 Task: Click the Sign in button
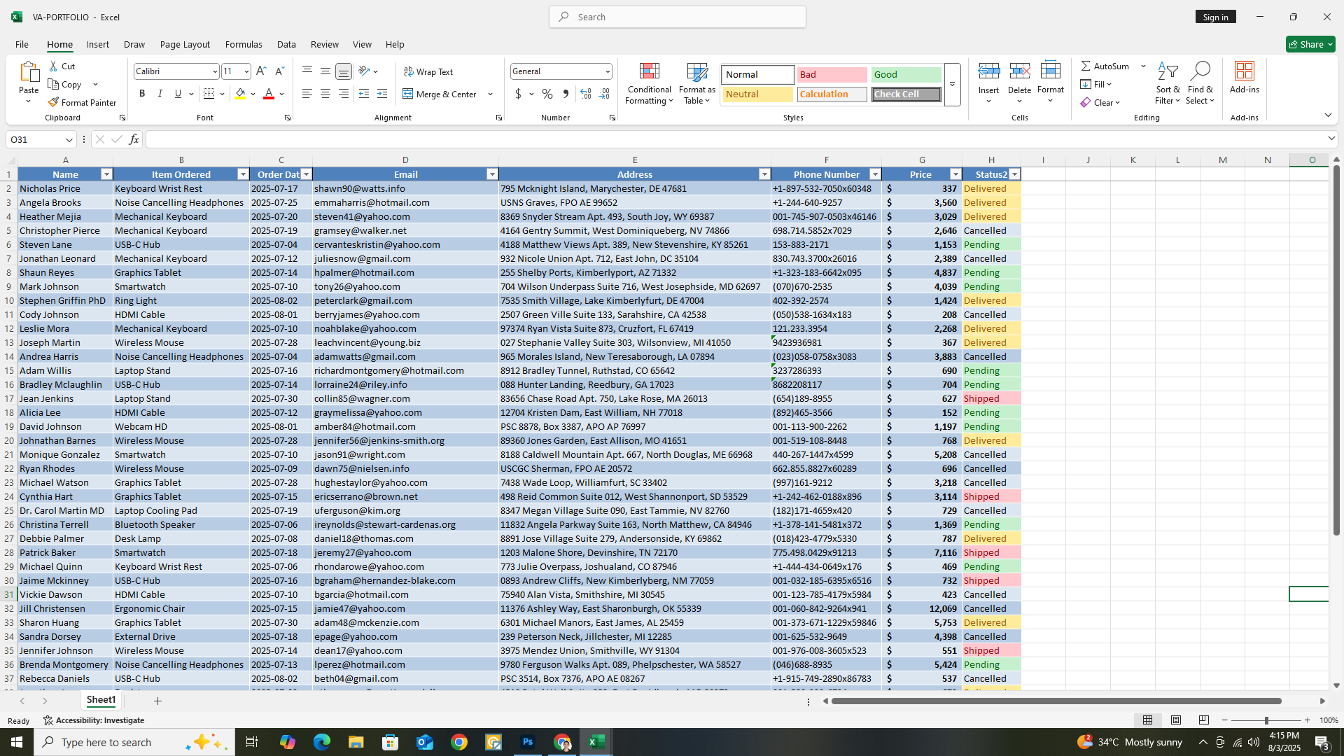pyautogui.click(x=1215, y=17)
